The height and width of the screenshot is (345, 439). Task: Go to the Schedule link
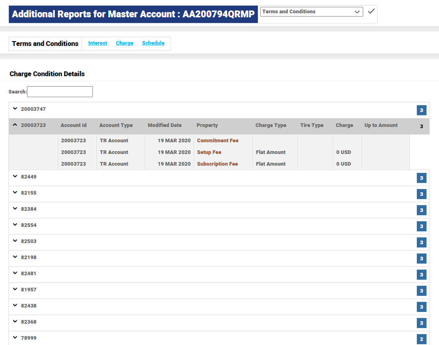click(x=153, y=43)
